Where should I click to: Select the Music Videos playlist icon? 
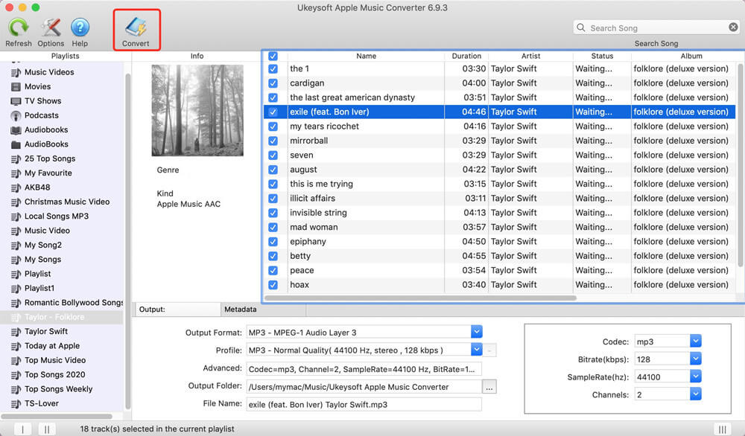(x=16, y=72)
